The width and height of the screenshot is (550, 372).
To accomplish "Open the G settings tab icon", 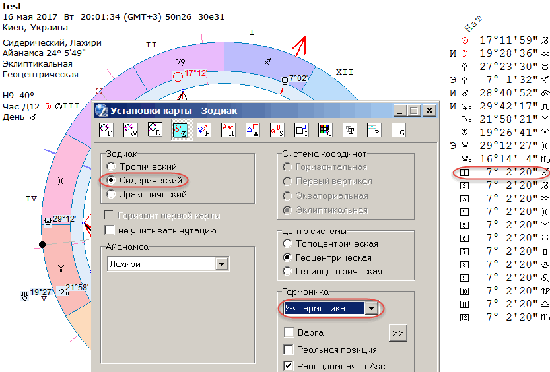I will point(399,130).
